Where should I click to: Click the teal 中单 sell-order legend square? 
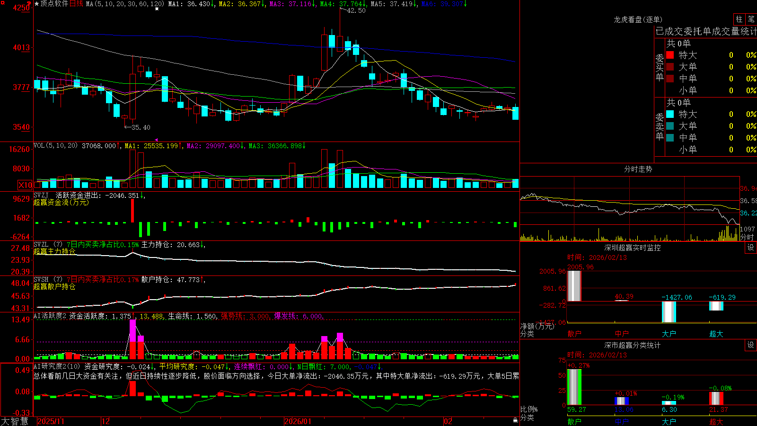[x=670, y=138]
